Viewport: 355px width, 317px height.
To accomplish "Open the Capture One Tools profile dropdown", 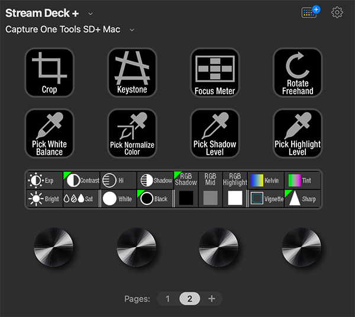I will (132, 30).
